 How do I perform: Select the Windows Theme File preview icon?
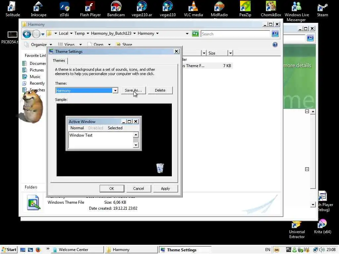[33, 202]
